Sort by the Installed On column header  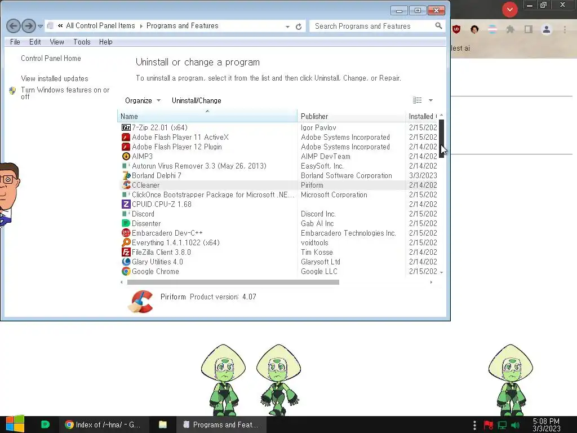click(422, 116)
